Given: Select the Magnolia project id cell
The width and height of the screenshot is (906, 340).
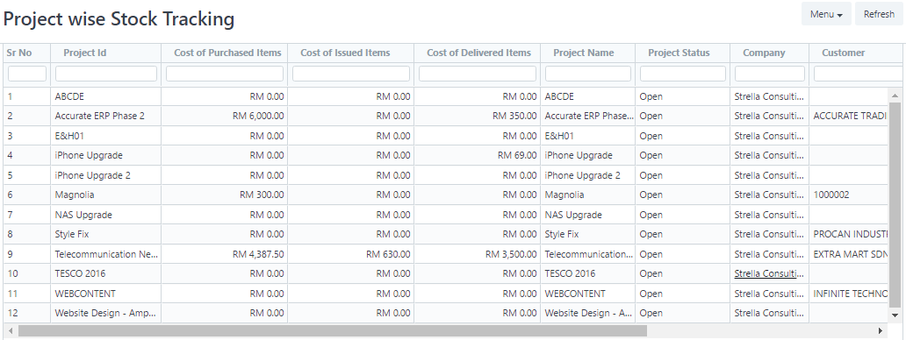Looking at the screenshot, I should pos(105,195).
